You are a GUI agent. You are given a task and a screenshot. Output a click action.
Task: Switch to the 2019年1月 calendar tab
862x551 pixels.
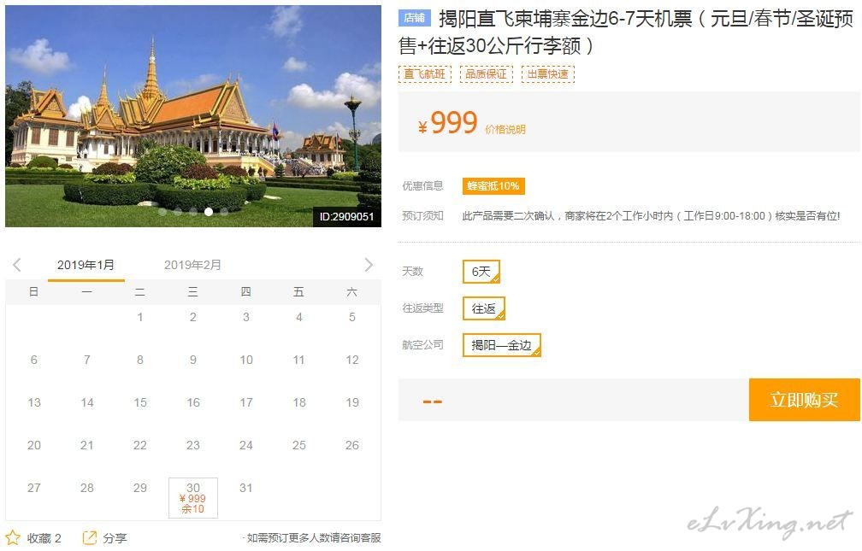point(86,265)
